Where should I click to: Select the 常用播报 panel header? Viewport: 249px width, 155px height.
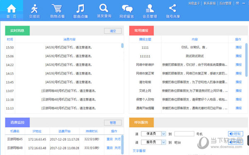142,30
